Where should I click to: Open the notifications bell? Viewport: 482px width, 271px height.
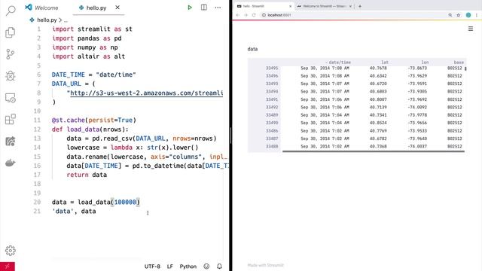pyautogui.click(x=219, y=266)
